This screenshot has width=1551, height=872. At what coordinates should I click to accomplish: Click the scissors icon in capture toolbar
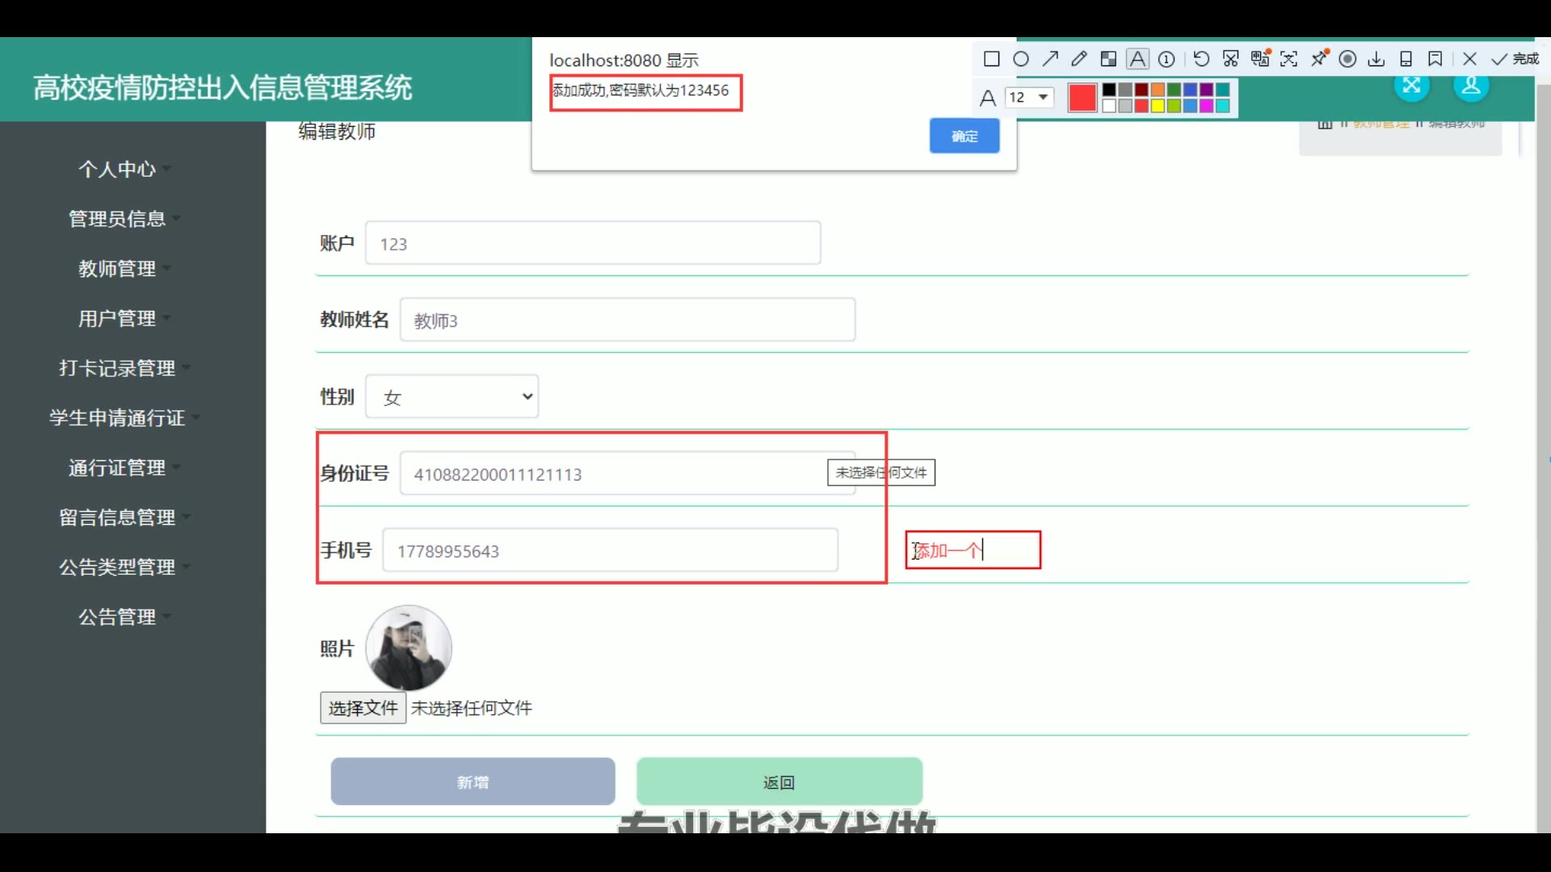[1230, 59]
